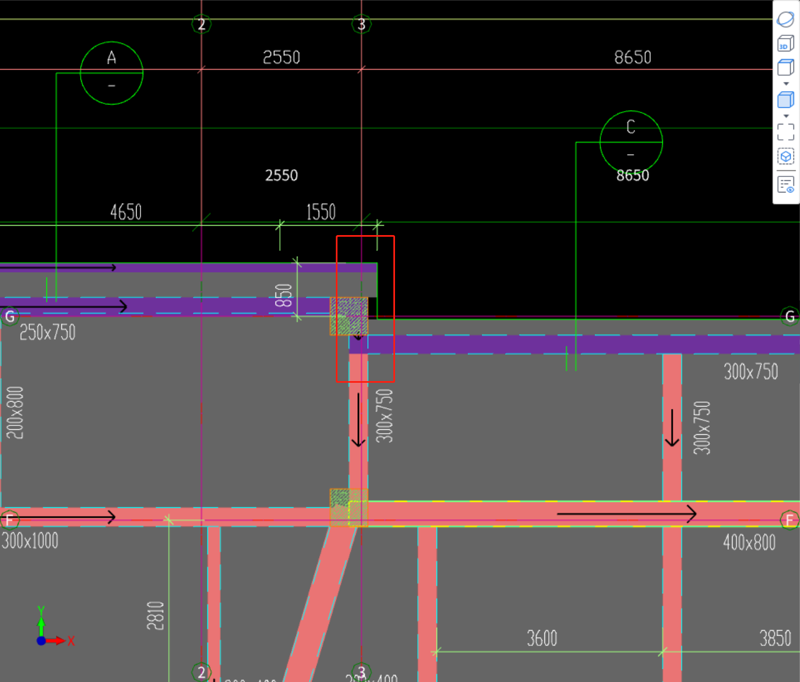Image resolution: width=800 pixels, height=682 pixels.
Task: Open the display settings list-with-eye icon
Action: tap(786, 185)
